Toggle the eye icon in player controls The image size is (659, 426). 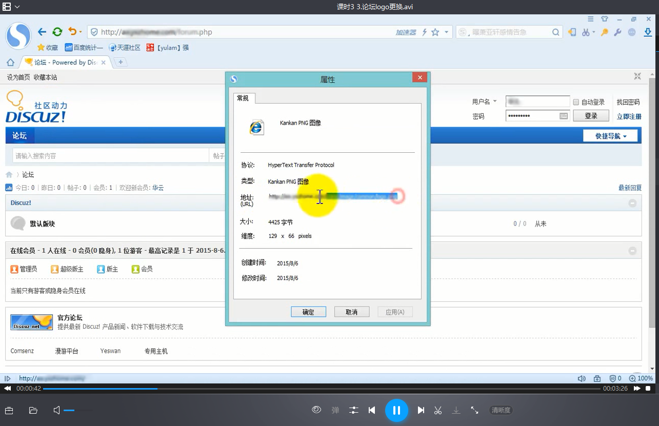pos(316,410)
